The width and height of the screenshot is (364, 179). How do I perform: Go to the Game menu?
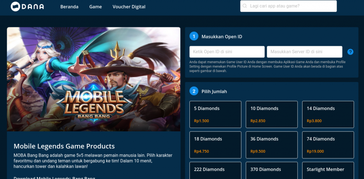[95, 7]
